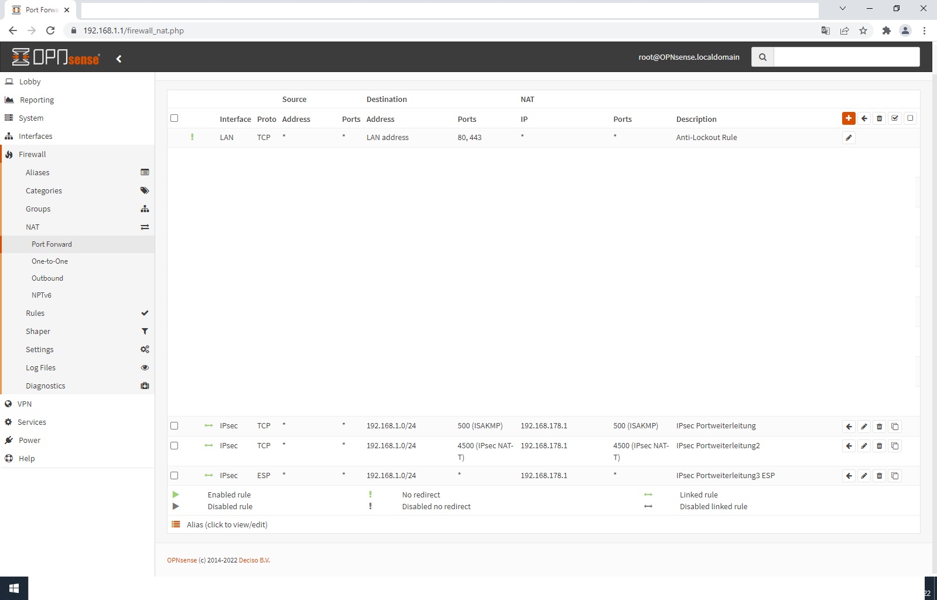
Task: Clone the IPsec Portweiterleitung rule
Action: click(895, 427)
